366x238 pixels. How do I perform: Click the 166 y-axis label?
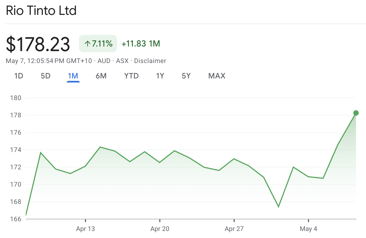click(x=15, y=219)
